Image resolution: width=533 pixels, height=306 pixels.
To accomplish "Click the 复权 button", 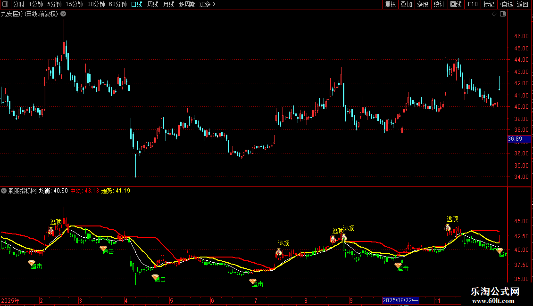I will [x=390, y=4].
